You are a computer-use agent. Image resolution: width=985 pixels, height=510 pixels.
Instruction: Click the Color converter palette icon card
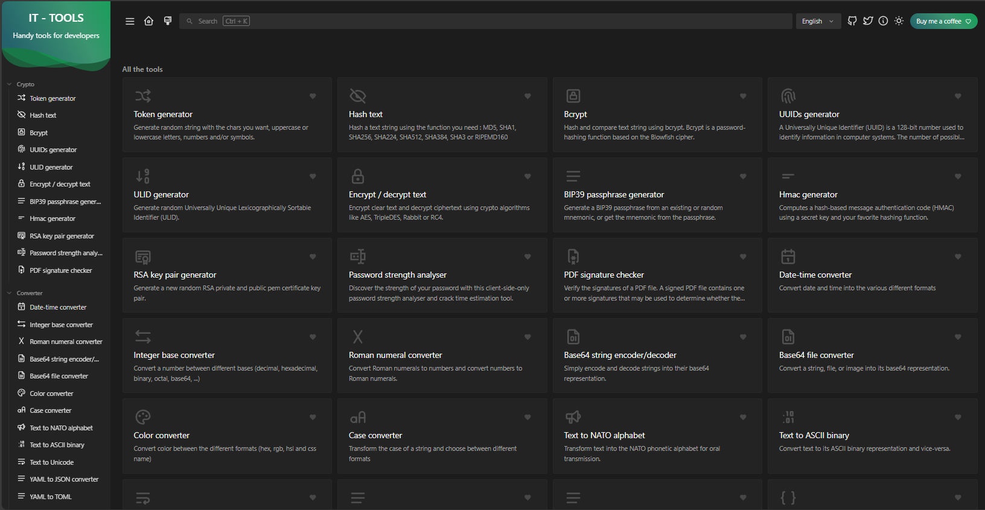(x=143, y=417)
